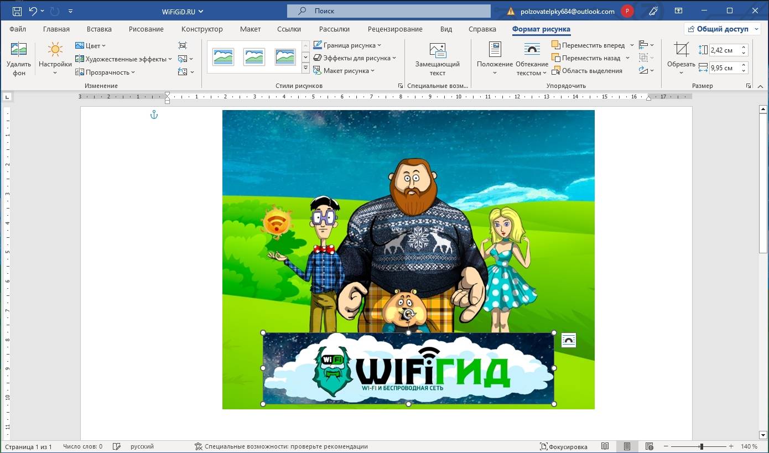Image resolution: width=769 pixels, height=453 pixels.
Task: Click the Save icon in title bar
Action: point(17,11)
